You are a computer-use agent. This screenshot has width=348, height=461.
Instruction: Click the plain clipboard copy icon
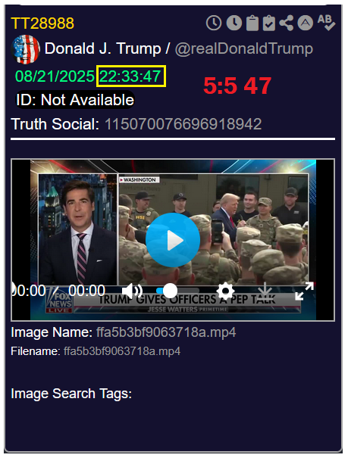click(252, 23)
